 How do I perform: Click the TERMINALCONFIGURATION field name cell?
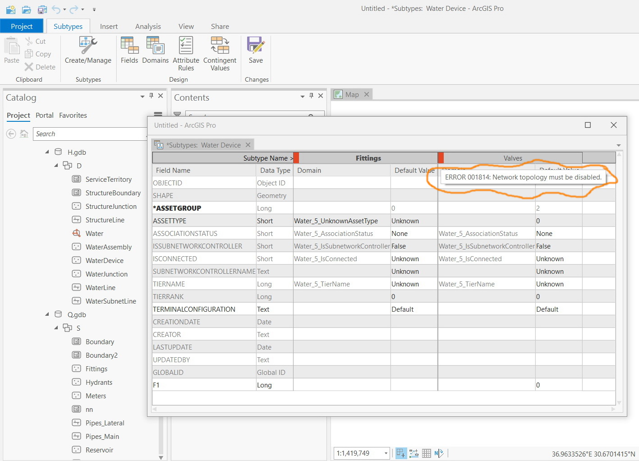pyautogui.click(x=204, y=309)
